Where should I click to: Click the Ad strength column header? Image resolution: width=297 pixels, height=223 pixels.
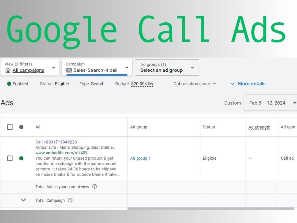[259, 127]
